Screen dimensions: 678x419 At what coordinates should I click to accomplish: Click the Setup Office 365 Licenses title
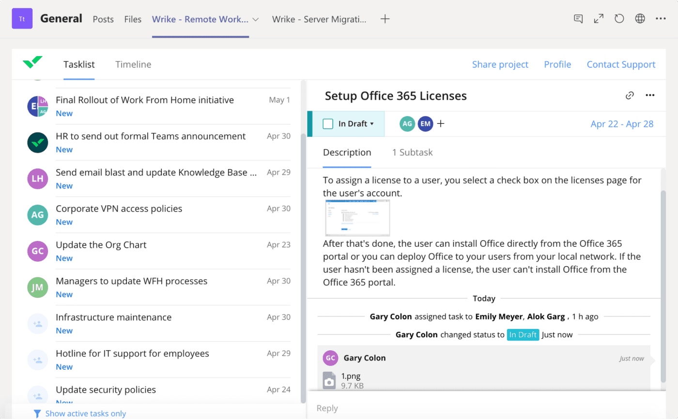396,96
